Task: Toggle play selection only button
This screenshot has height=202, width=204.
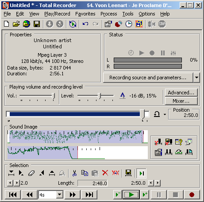Action: 141,173
